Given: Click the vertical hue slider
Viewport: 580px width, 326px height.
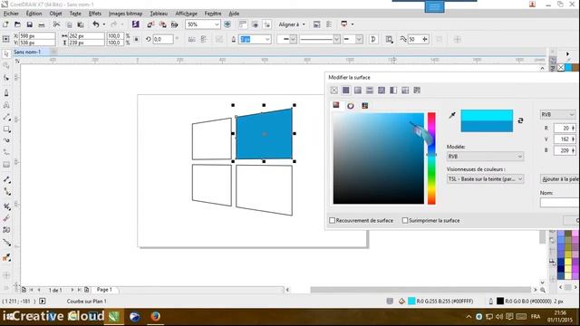Looking at the screenshot, I should [x=431, y=158].
